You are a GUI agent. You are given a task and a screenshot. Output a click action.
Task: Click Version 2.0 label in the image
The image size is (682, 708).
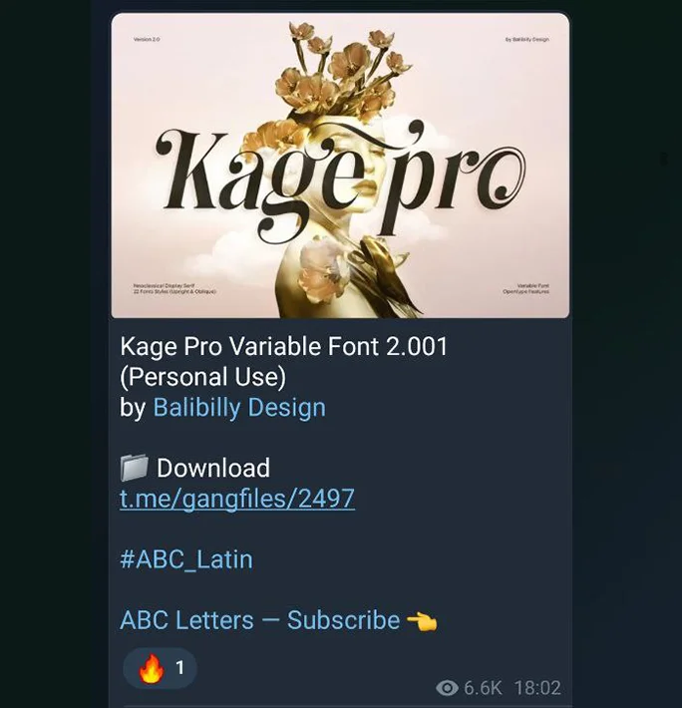tap(147, 39)
